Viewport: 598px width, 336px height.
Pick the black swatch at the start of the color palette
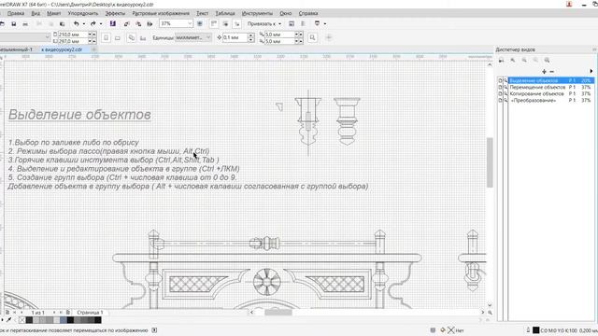tap(29, 320)
